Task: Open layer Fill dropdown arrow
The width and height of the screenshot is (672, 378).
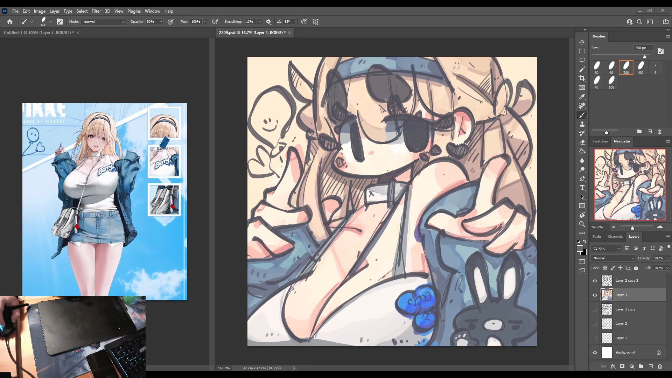Action: pyautogui.click(x=667, y=268)
